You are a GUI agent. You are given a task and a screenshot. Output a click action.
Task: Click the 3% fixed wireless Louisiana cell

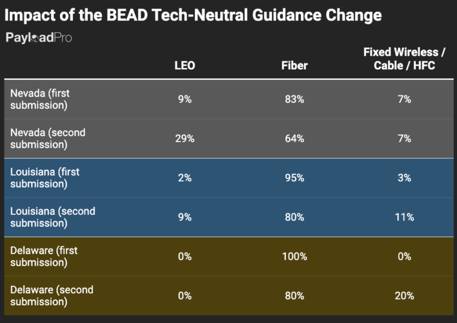point(404,178)
